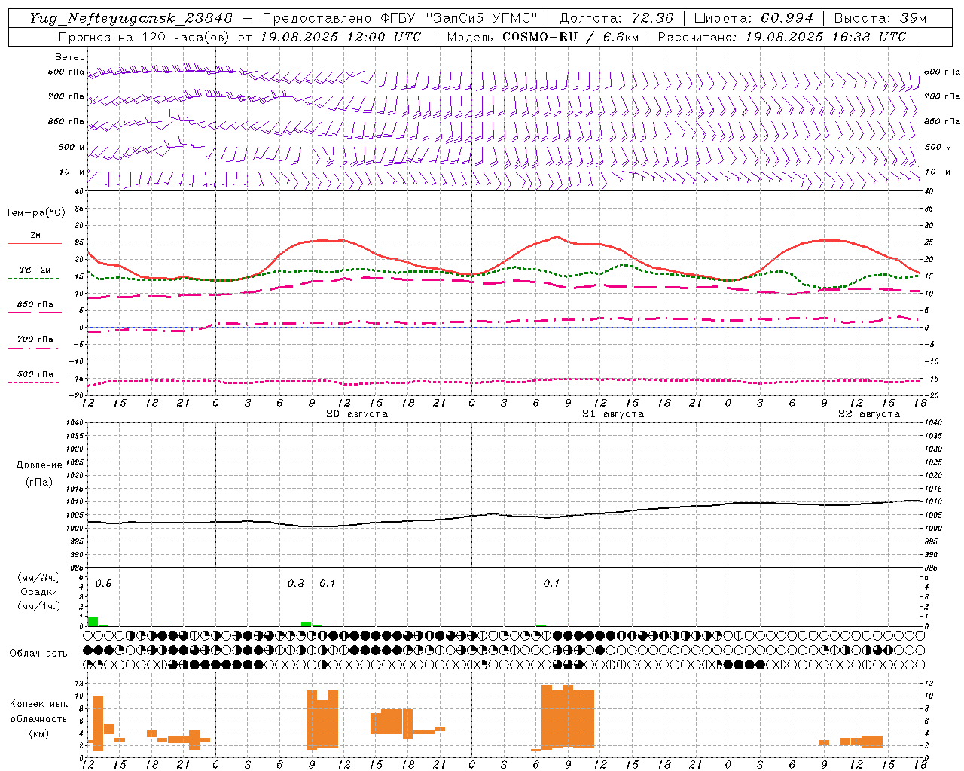Click the forecast start 19.08.2025 12:00 UTC
The width and height of the screenshot is (964, 771).
[340, 37]
